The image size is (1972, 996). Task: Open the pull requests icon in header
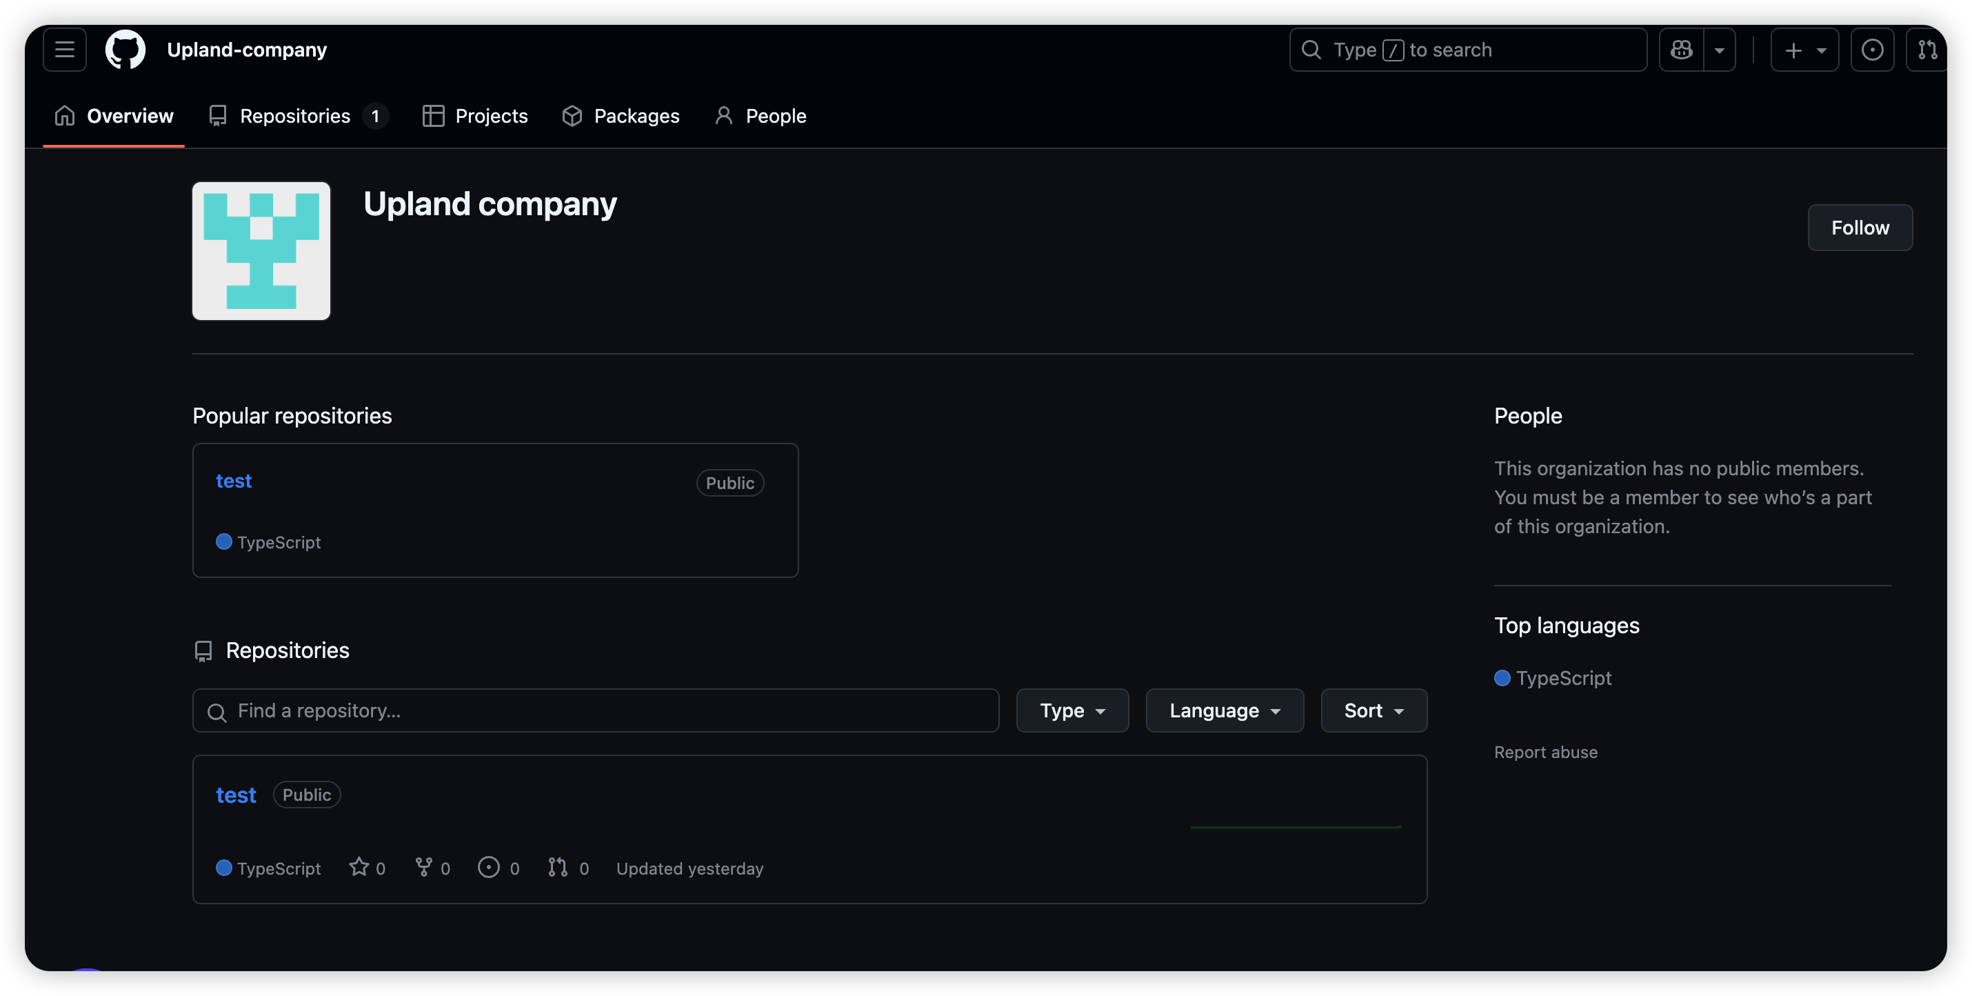click(x=1926, y=50)
